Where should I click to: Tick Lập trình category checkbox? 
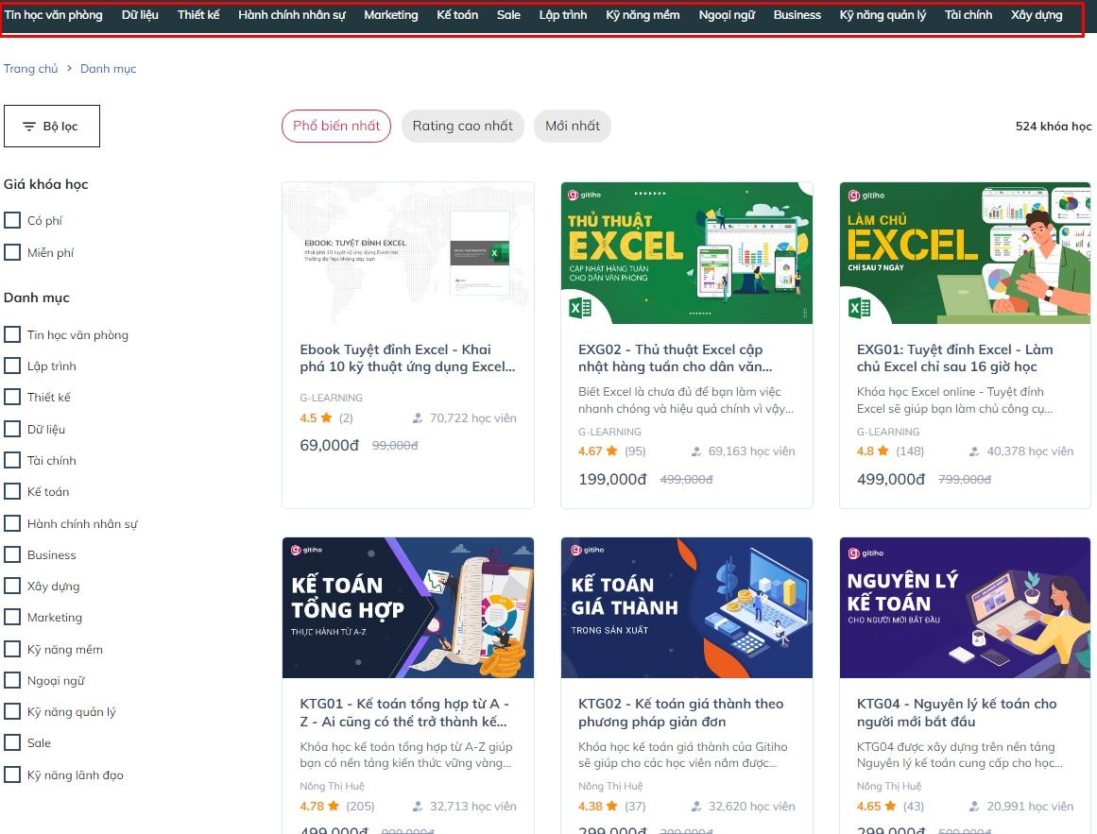(12, 366)
